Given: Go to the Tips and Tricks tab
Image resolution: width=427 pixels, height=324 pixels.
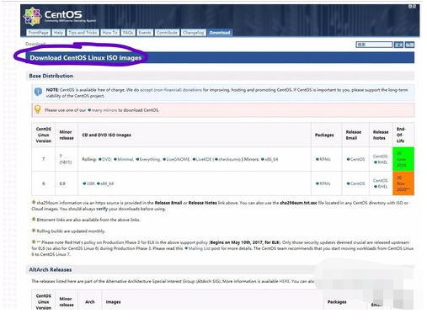Looking at the screenshot, I should pos(83,33).
